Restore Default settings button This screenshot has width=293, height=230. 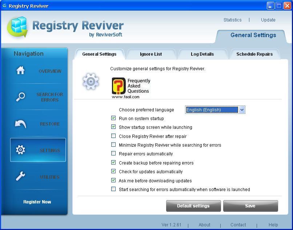[x=193, y=206]
